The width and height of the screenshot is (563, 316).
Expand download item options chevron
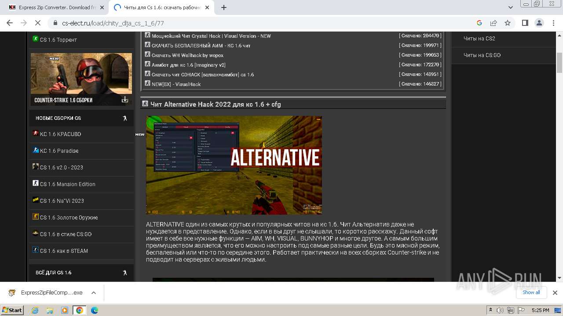(94, 293)
